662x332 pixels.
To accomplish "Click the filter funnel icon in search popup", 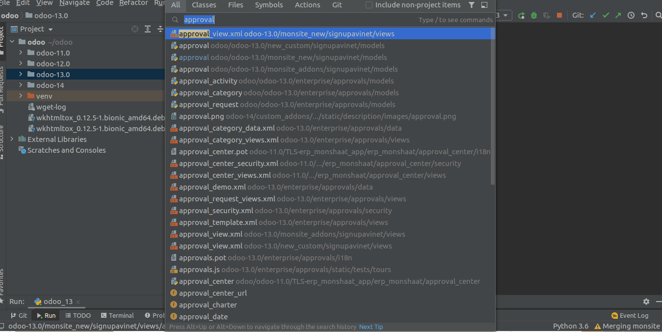I will [472, 5].
